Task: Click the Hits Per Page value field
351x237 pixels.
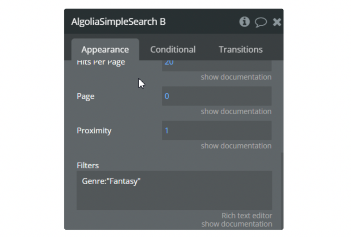Action: [x=217, y=65]
